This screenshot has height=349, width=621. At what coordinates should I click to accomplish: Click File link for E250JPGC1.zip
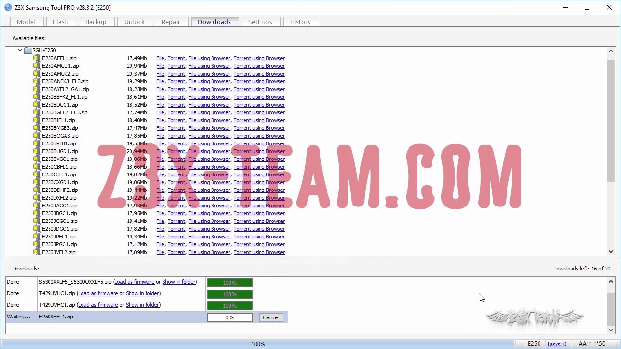click(x=160, y=244)
